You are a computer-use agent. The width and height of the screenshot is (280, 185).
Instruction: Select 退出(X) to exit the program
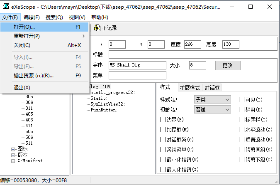tap(44, 88)
